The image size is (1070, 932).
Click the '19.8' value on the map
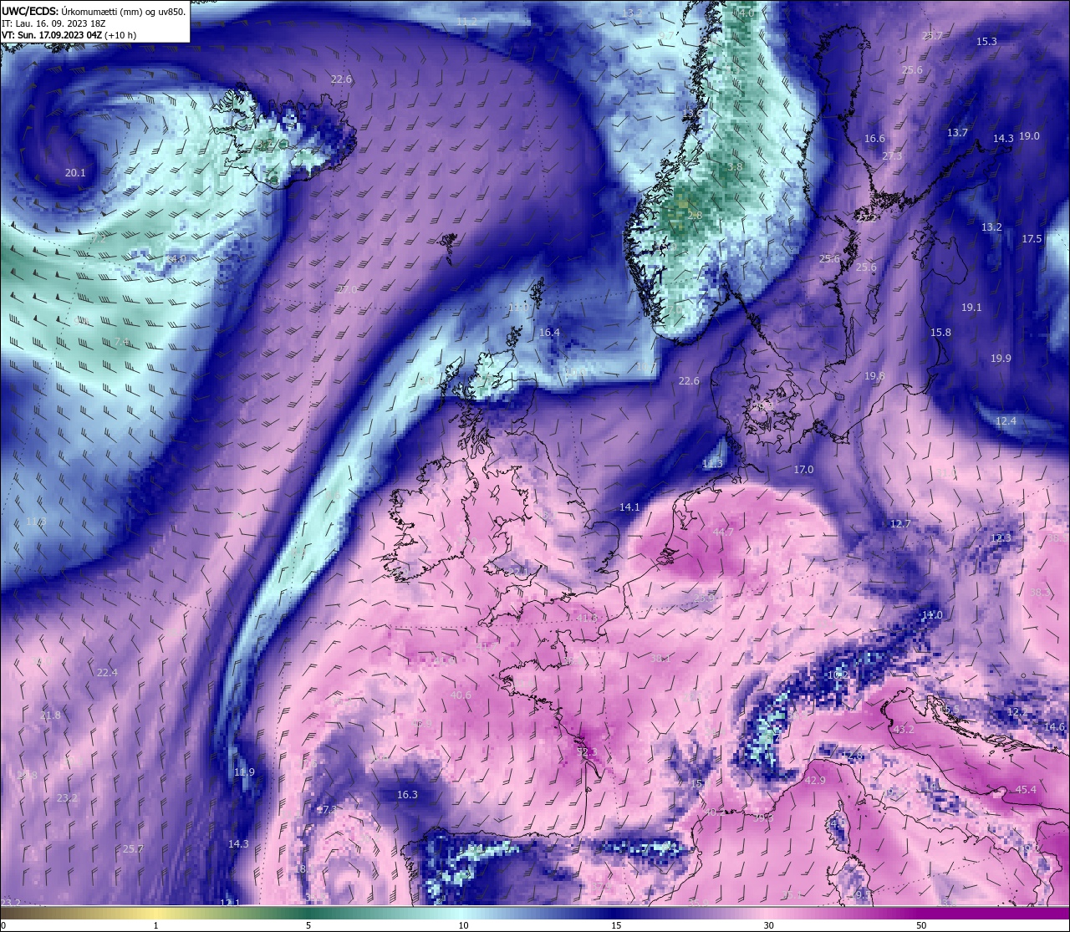click(874, 377)
